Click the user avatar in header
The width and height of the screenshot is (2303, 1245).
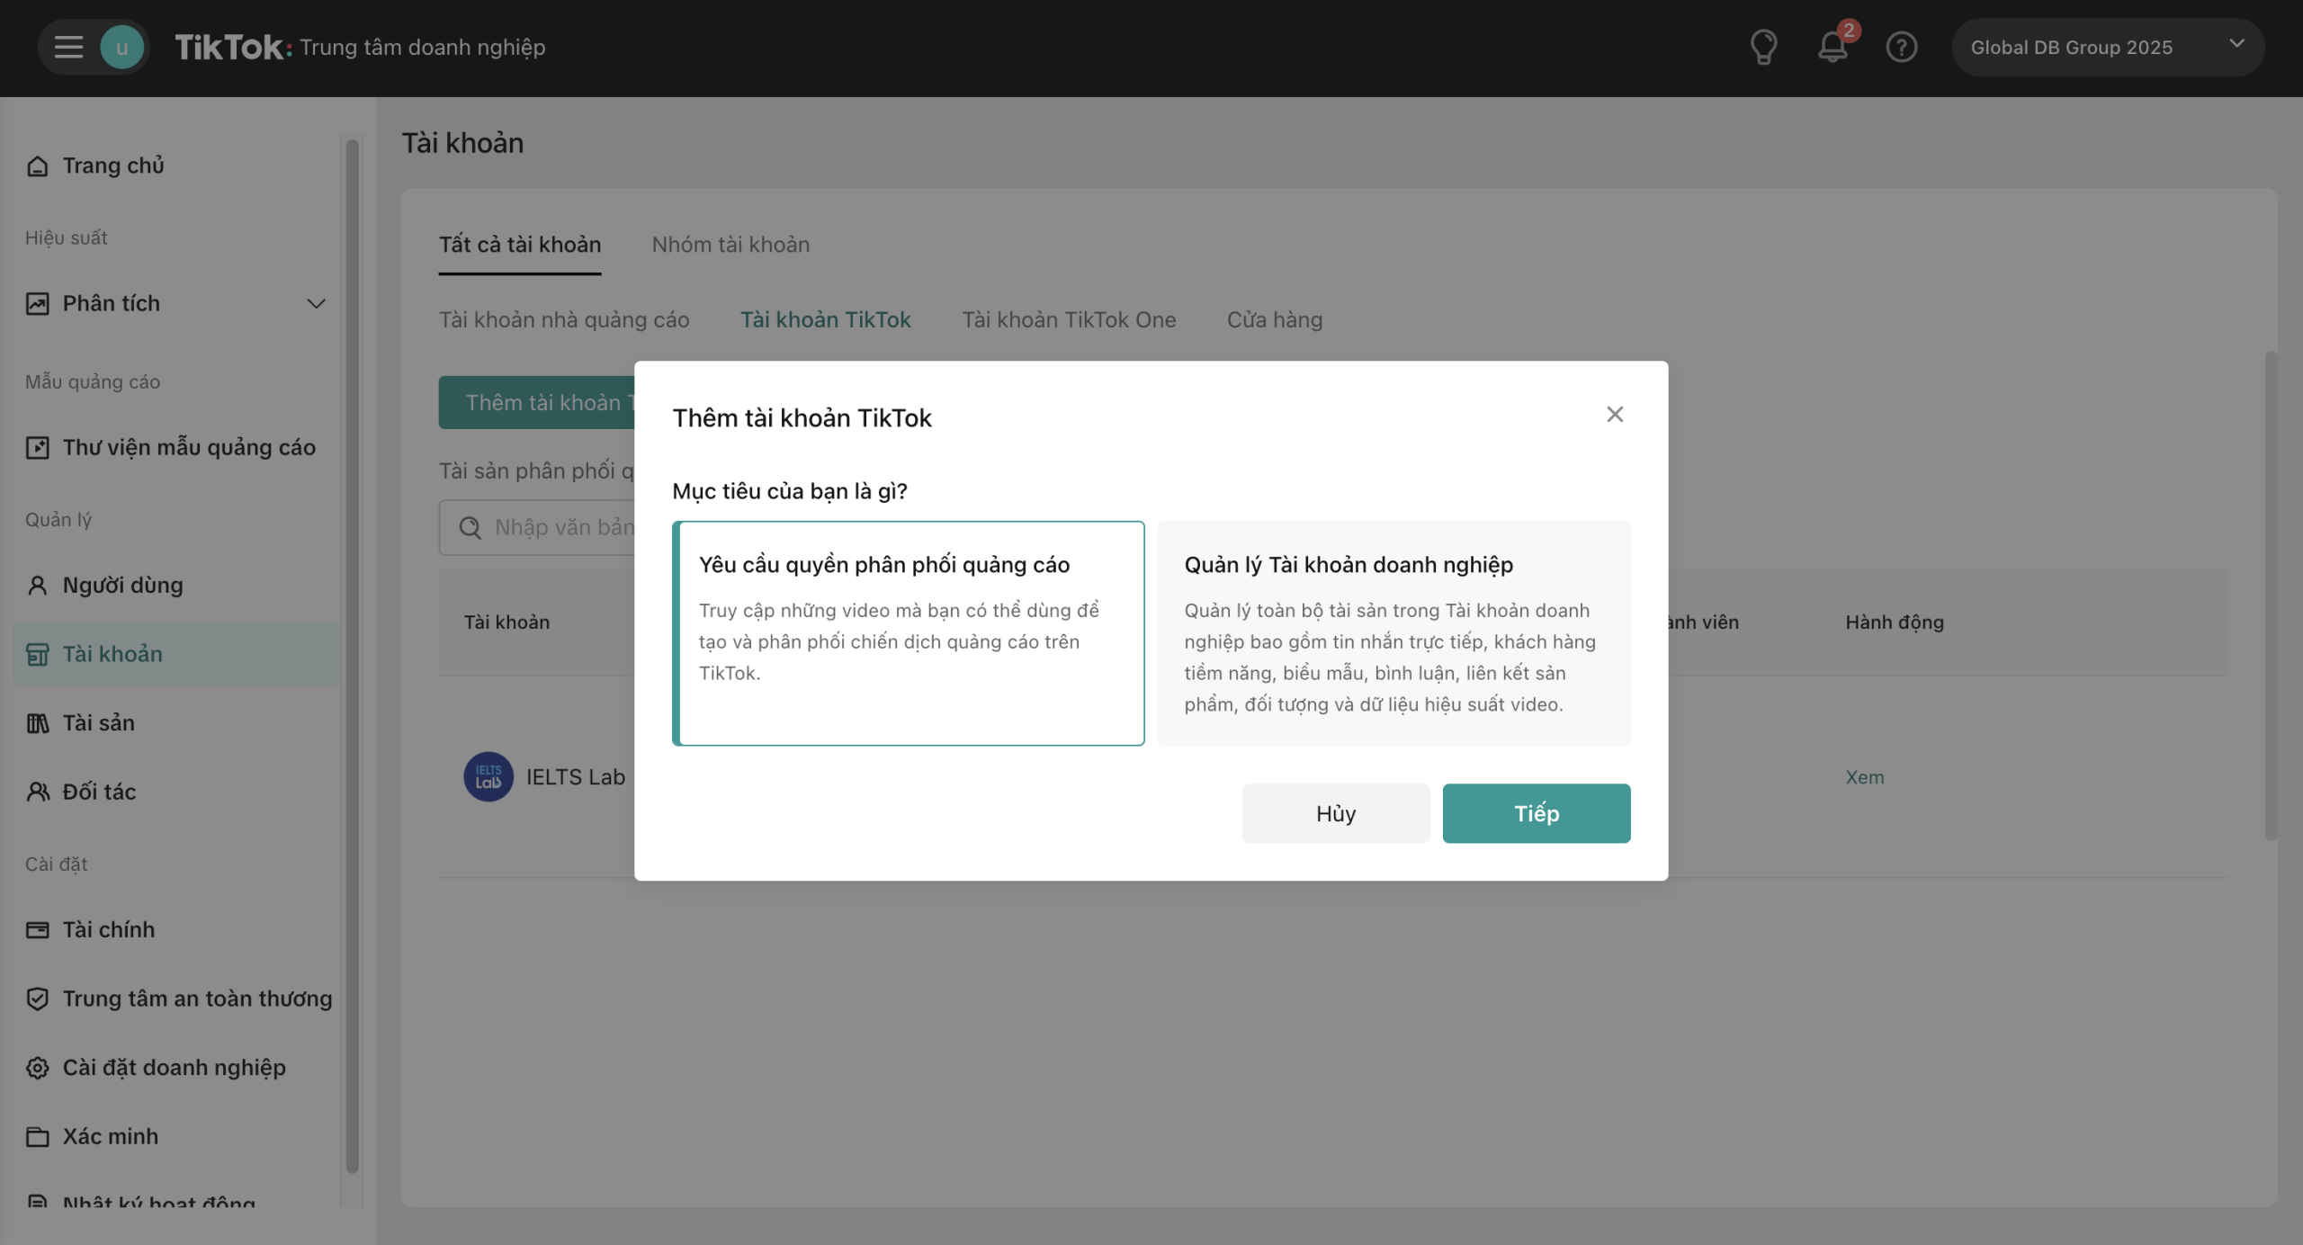tap(121, 47)
